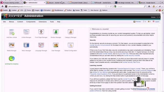Open the Joomla! Security Checklist link

pos(132,55)
